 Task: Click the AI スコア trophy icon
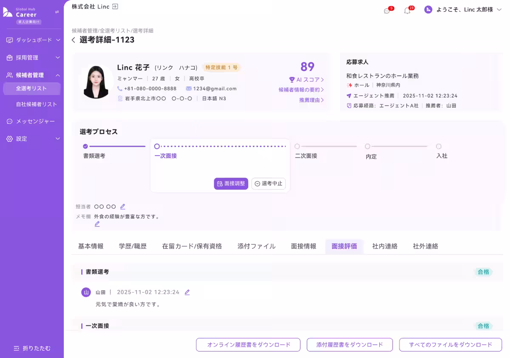292,80
